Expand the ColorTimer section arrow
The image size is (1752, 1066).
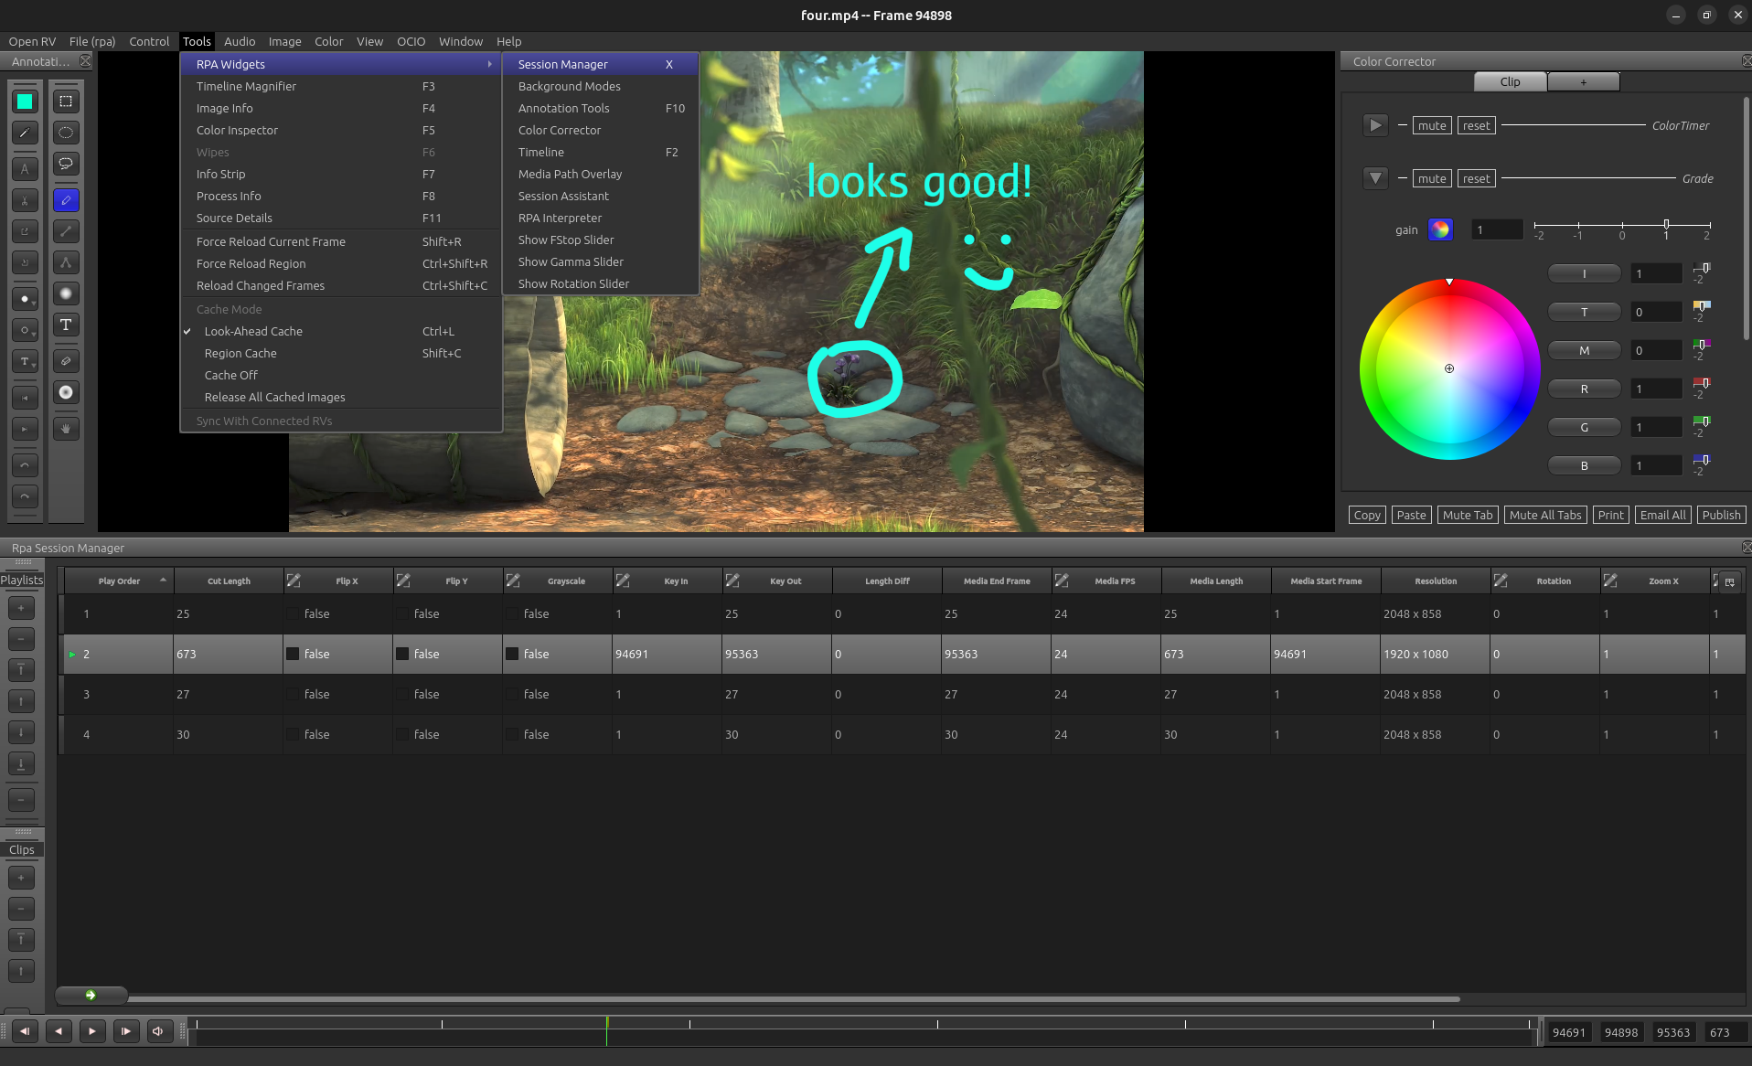[x=1375, y=125]
